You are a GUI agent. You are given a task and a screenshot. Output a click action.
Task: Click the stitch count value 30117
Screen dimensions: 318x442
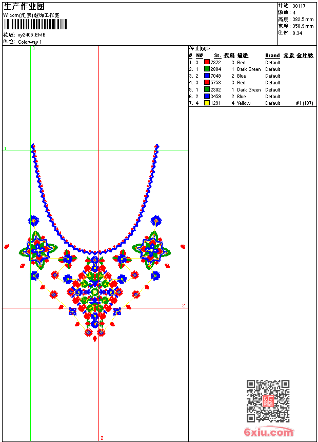[x=299, y=6]
